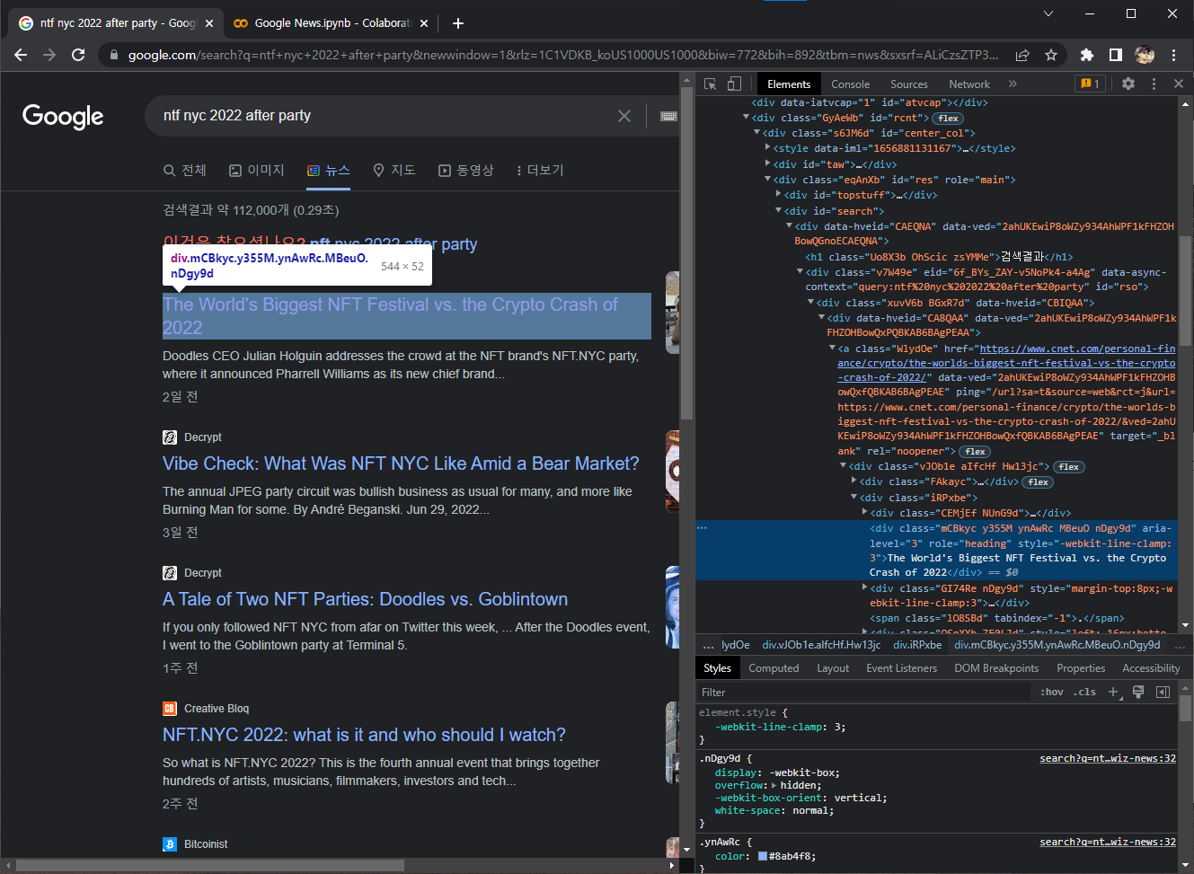Expand the div class="CEMjEf NUnG9d" node
Image resolution: width=1194 pixels, height=874 pixels.
pos(865,513)
